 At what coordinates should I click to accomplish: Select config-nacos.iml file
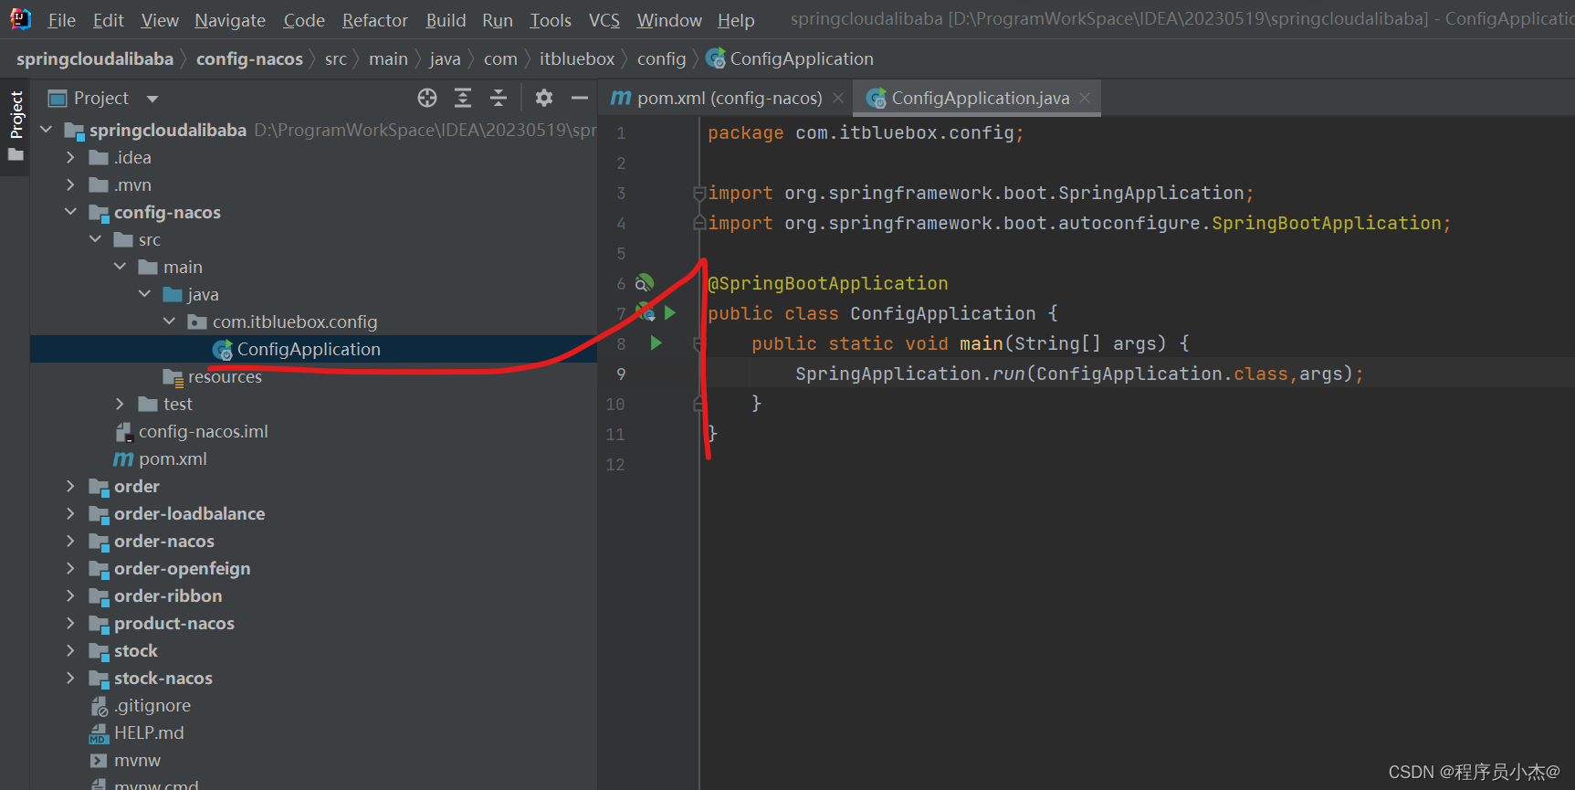point(203,431)
